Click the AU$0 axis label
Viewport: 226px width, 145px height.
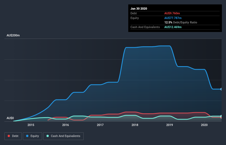tap(10, 118)
